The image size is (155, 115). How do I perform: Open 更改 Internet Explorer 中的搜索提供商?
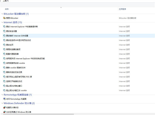click(22, 27)
